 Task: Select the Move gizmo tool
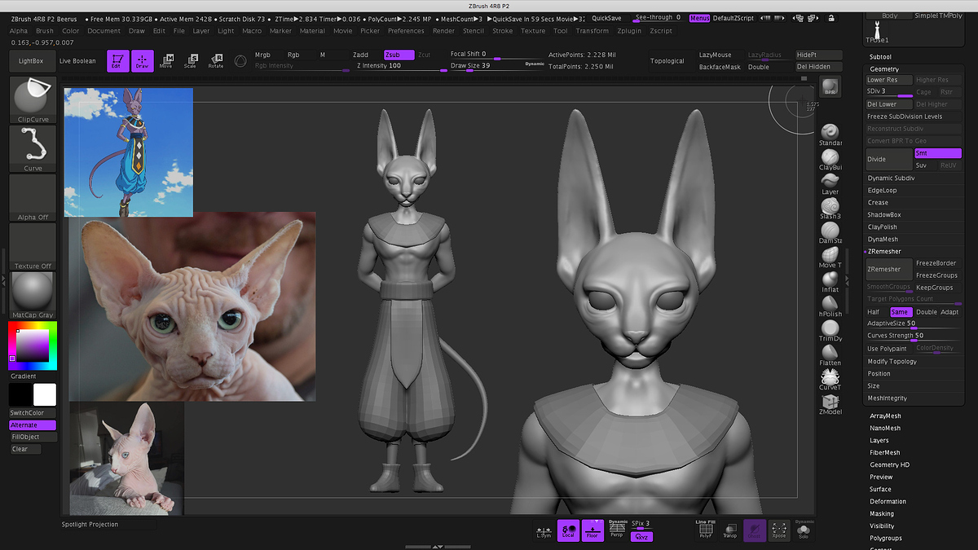(166, 61)
